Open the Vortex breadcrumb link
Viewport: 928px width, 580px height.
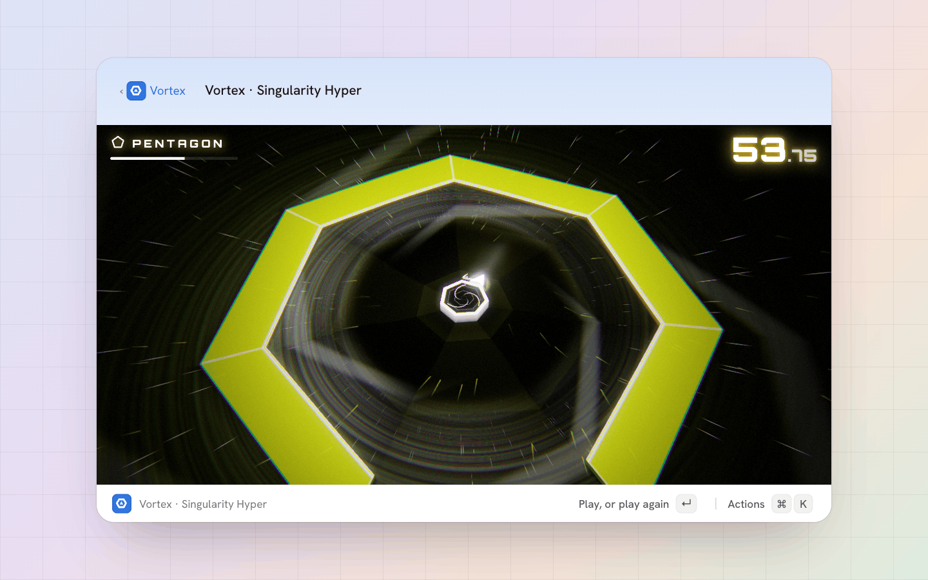[x=168, y=91]
